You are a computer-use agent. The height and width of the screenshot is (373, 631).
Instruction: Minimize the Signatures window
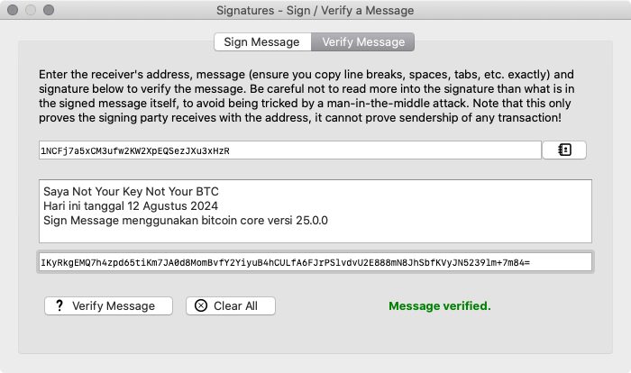point(31,10)
